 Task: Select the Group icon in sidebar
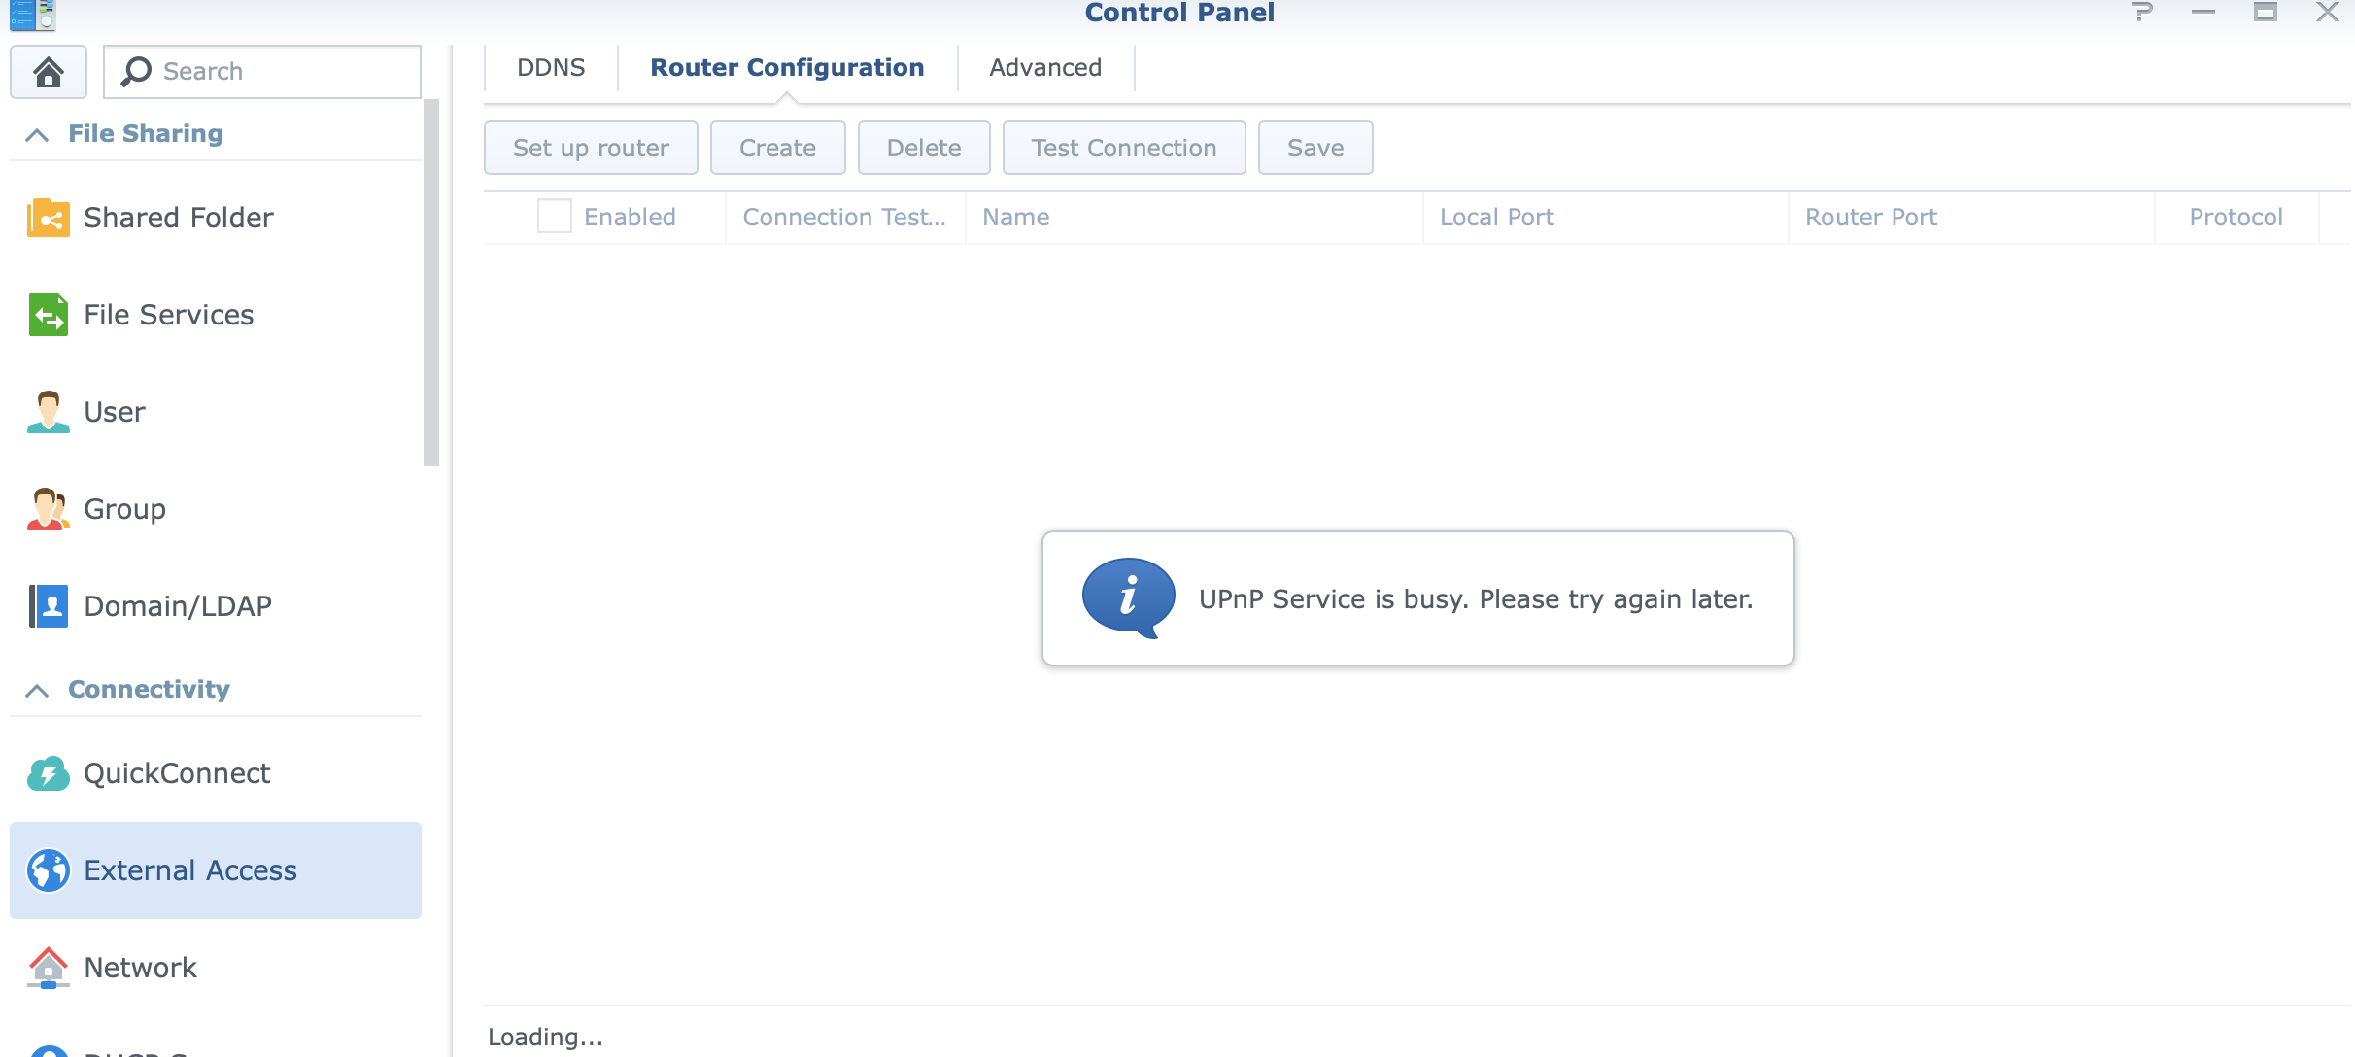pyautogui.click(x=48, y=509)
